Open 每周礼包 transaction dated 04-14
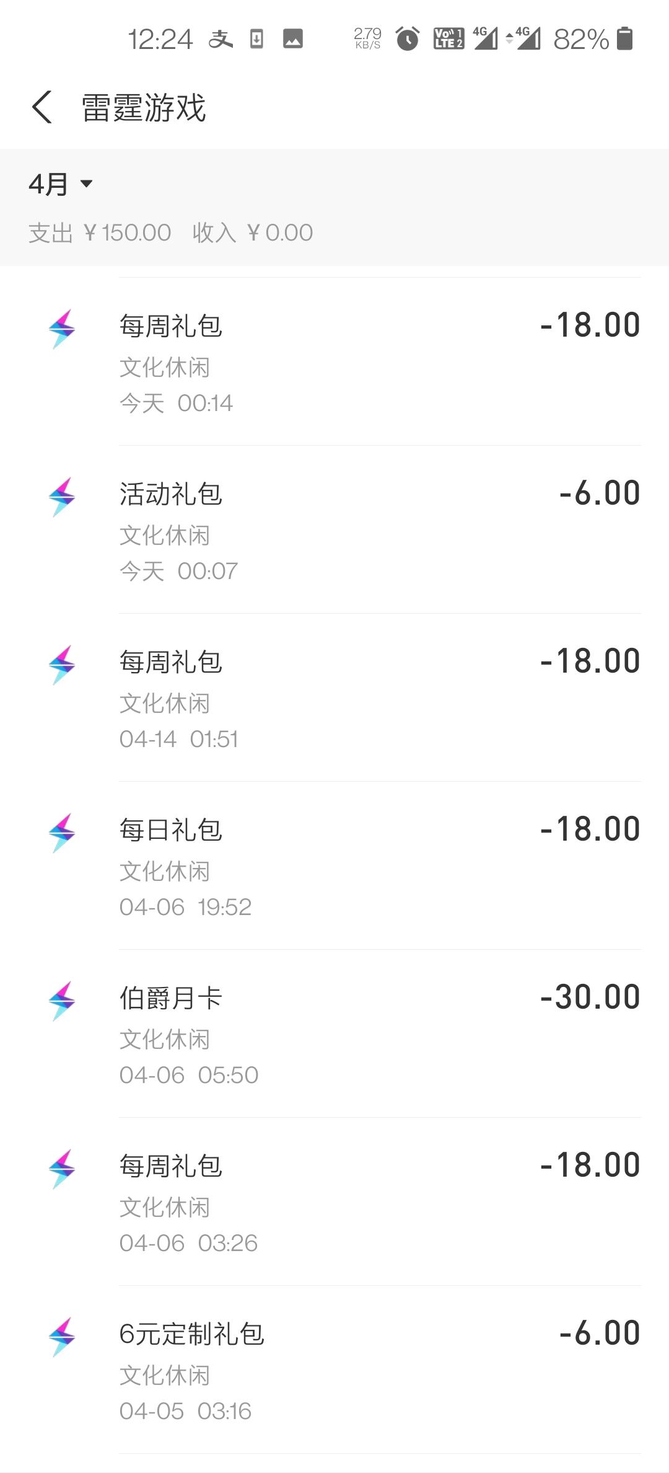This screenshot has height=1473, width=669. pyautogui.click(x=334, y=698)
